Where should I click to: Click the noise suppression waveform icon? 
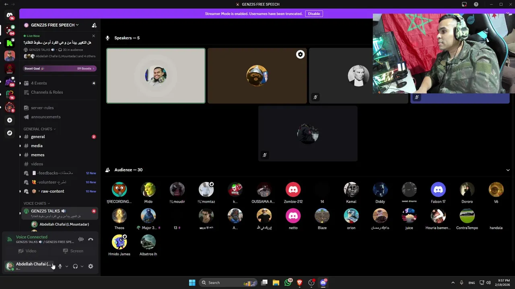pos(81,239)
